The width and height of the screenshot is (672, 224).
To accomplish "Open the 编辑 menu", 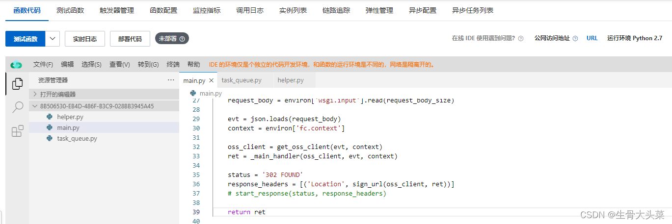I will 67,64.
